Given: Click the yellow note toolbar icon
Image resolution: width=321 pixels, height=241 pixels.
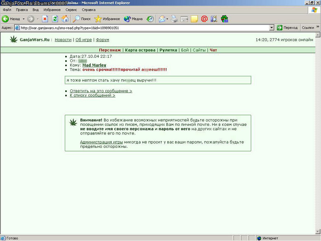Looking at the screenshot, I should (194, 19).
